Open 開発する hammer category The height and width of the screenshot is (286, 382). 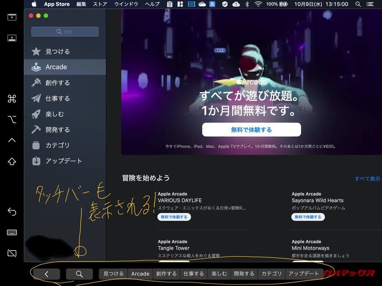tap(36, 130)
